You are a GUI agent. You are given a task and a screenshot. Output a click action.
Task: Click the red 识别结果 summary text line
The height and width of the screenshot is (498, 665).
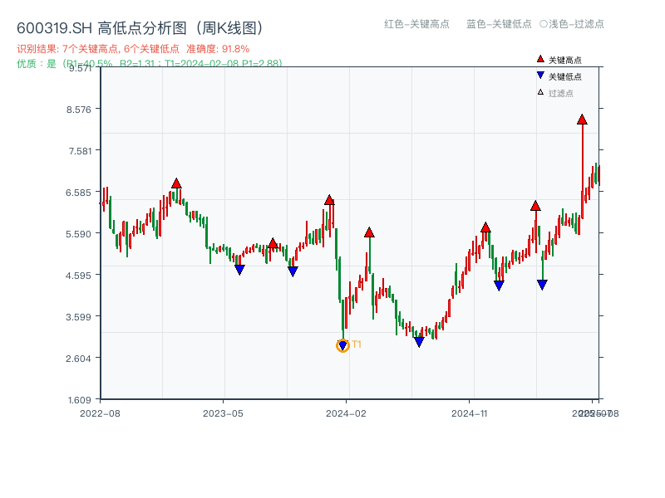[133, 49]
